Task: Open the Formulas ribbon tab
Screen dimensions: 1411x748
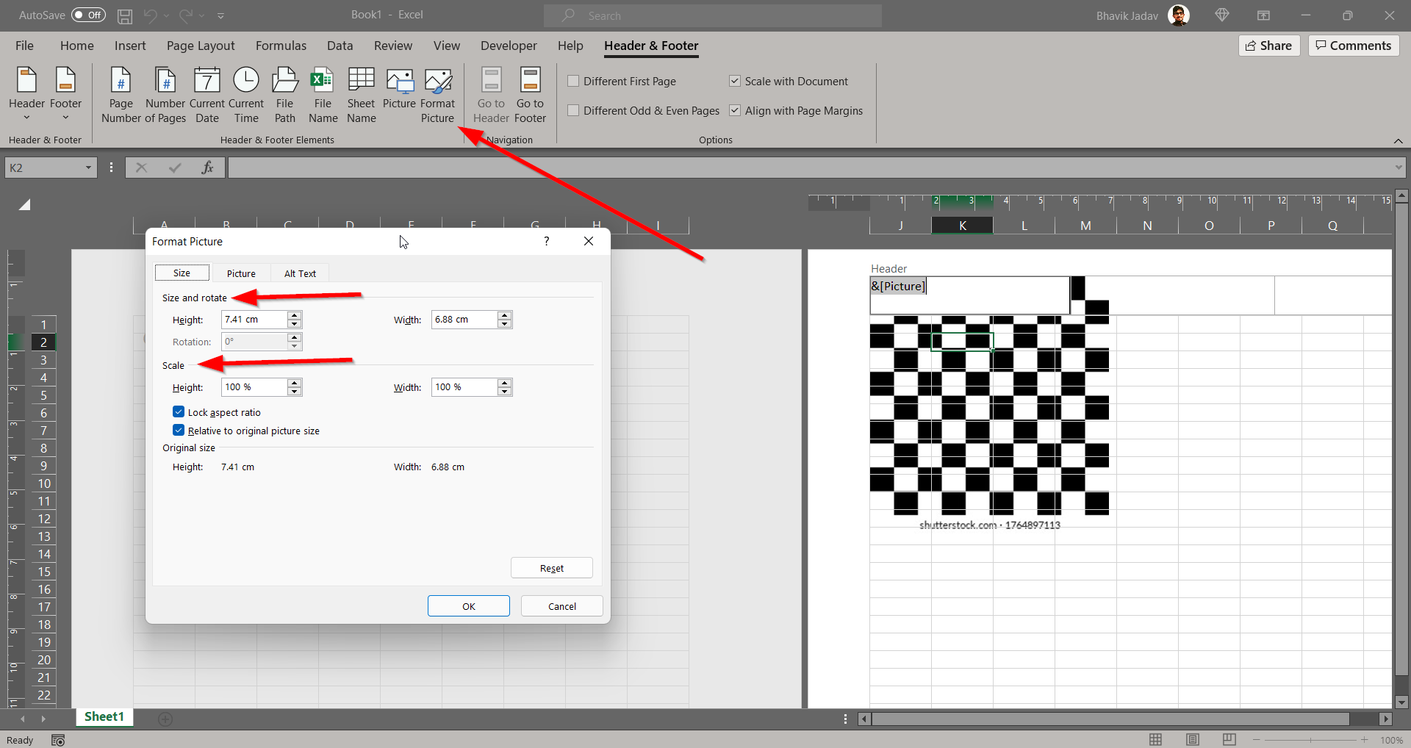Action: coord(281,46)
